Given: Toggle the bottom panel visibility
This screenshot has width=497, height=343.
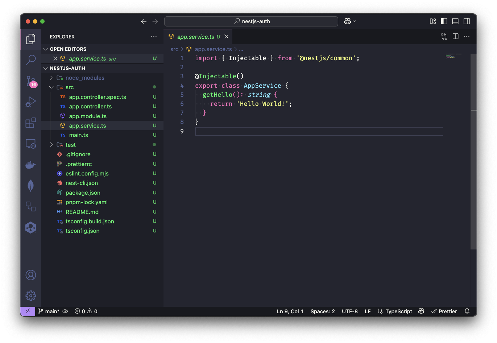Looking at the screenshot, I should pos(455,21).
